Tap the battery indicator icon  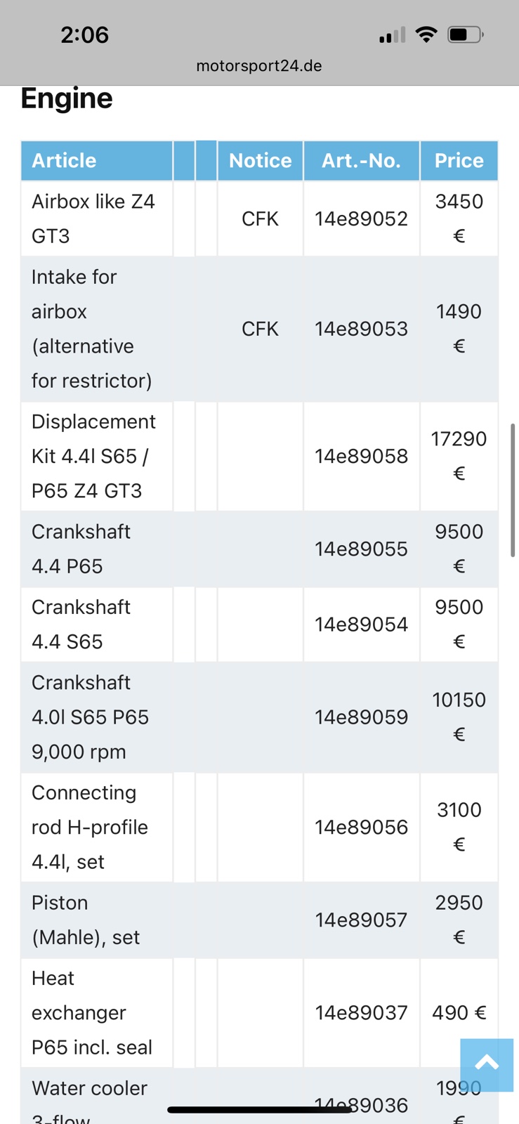tap(466, 34)
